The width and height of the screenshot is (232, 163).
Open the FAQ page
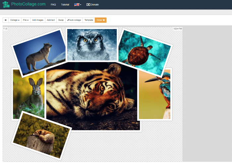click(x=53, y=5)
